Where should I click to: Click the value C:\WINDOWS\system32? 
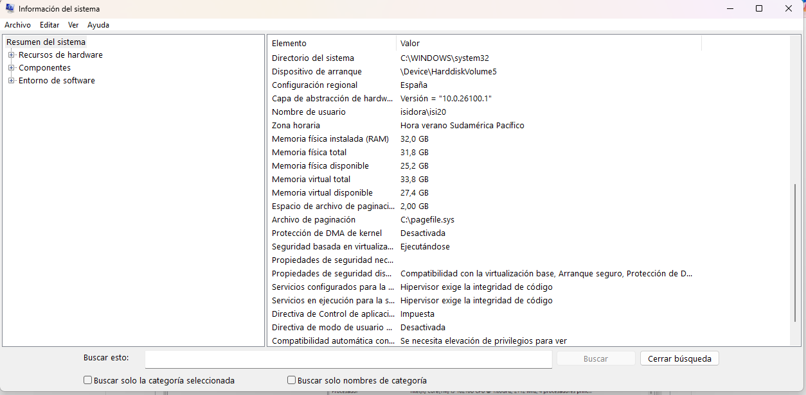445,58
